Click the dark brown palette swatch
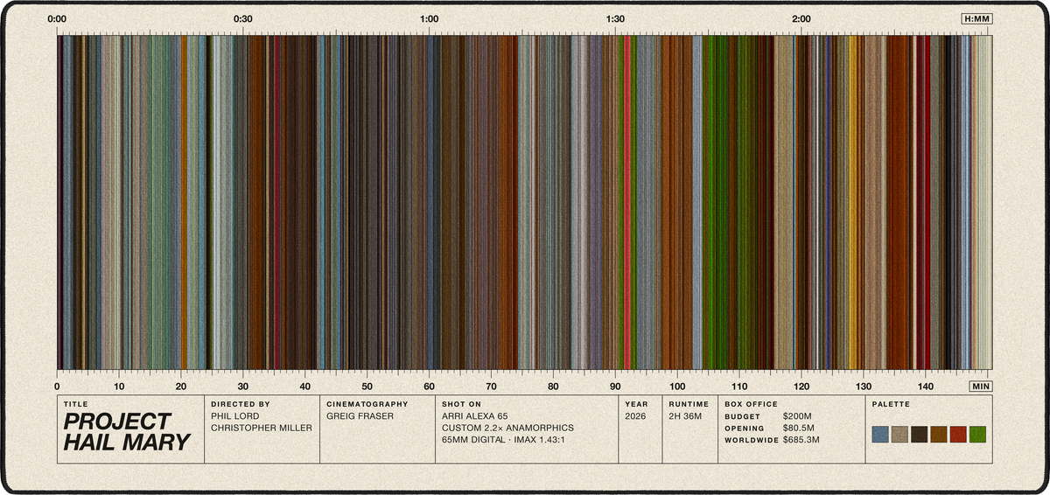The image size is (1050, 495). (x=919, y=434)
